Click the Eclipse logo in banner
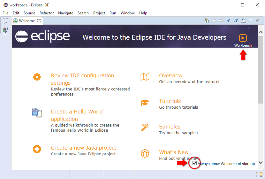Viewport: 265px width, 179px height. pyautogui.click(x=42, y=36)
